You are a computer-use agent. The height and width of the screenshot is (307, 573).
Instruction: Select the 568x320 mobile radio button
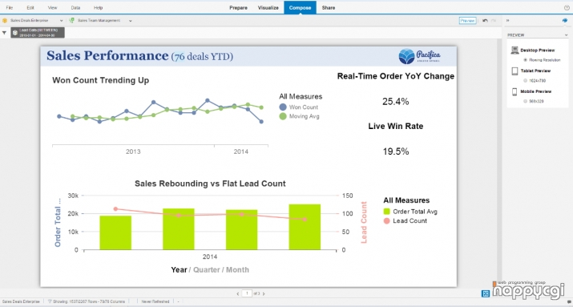pyautogui.click(x=526, y=101)
